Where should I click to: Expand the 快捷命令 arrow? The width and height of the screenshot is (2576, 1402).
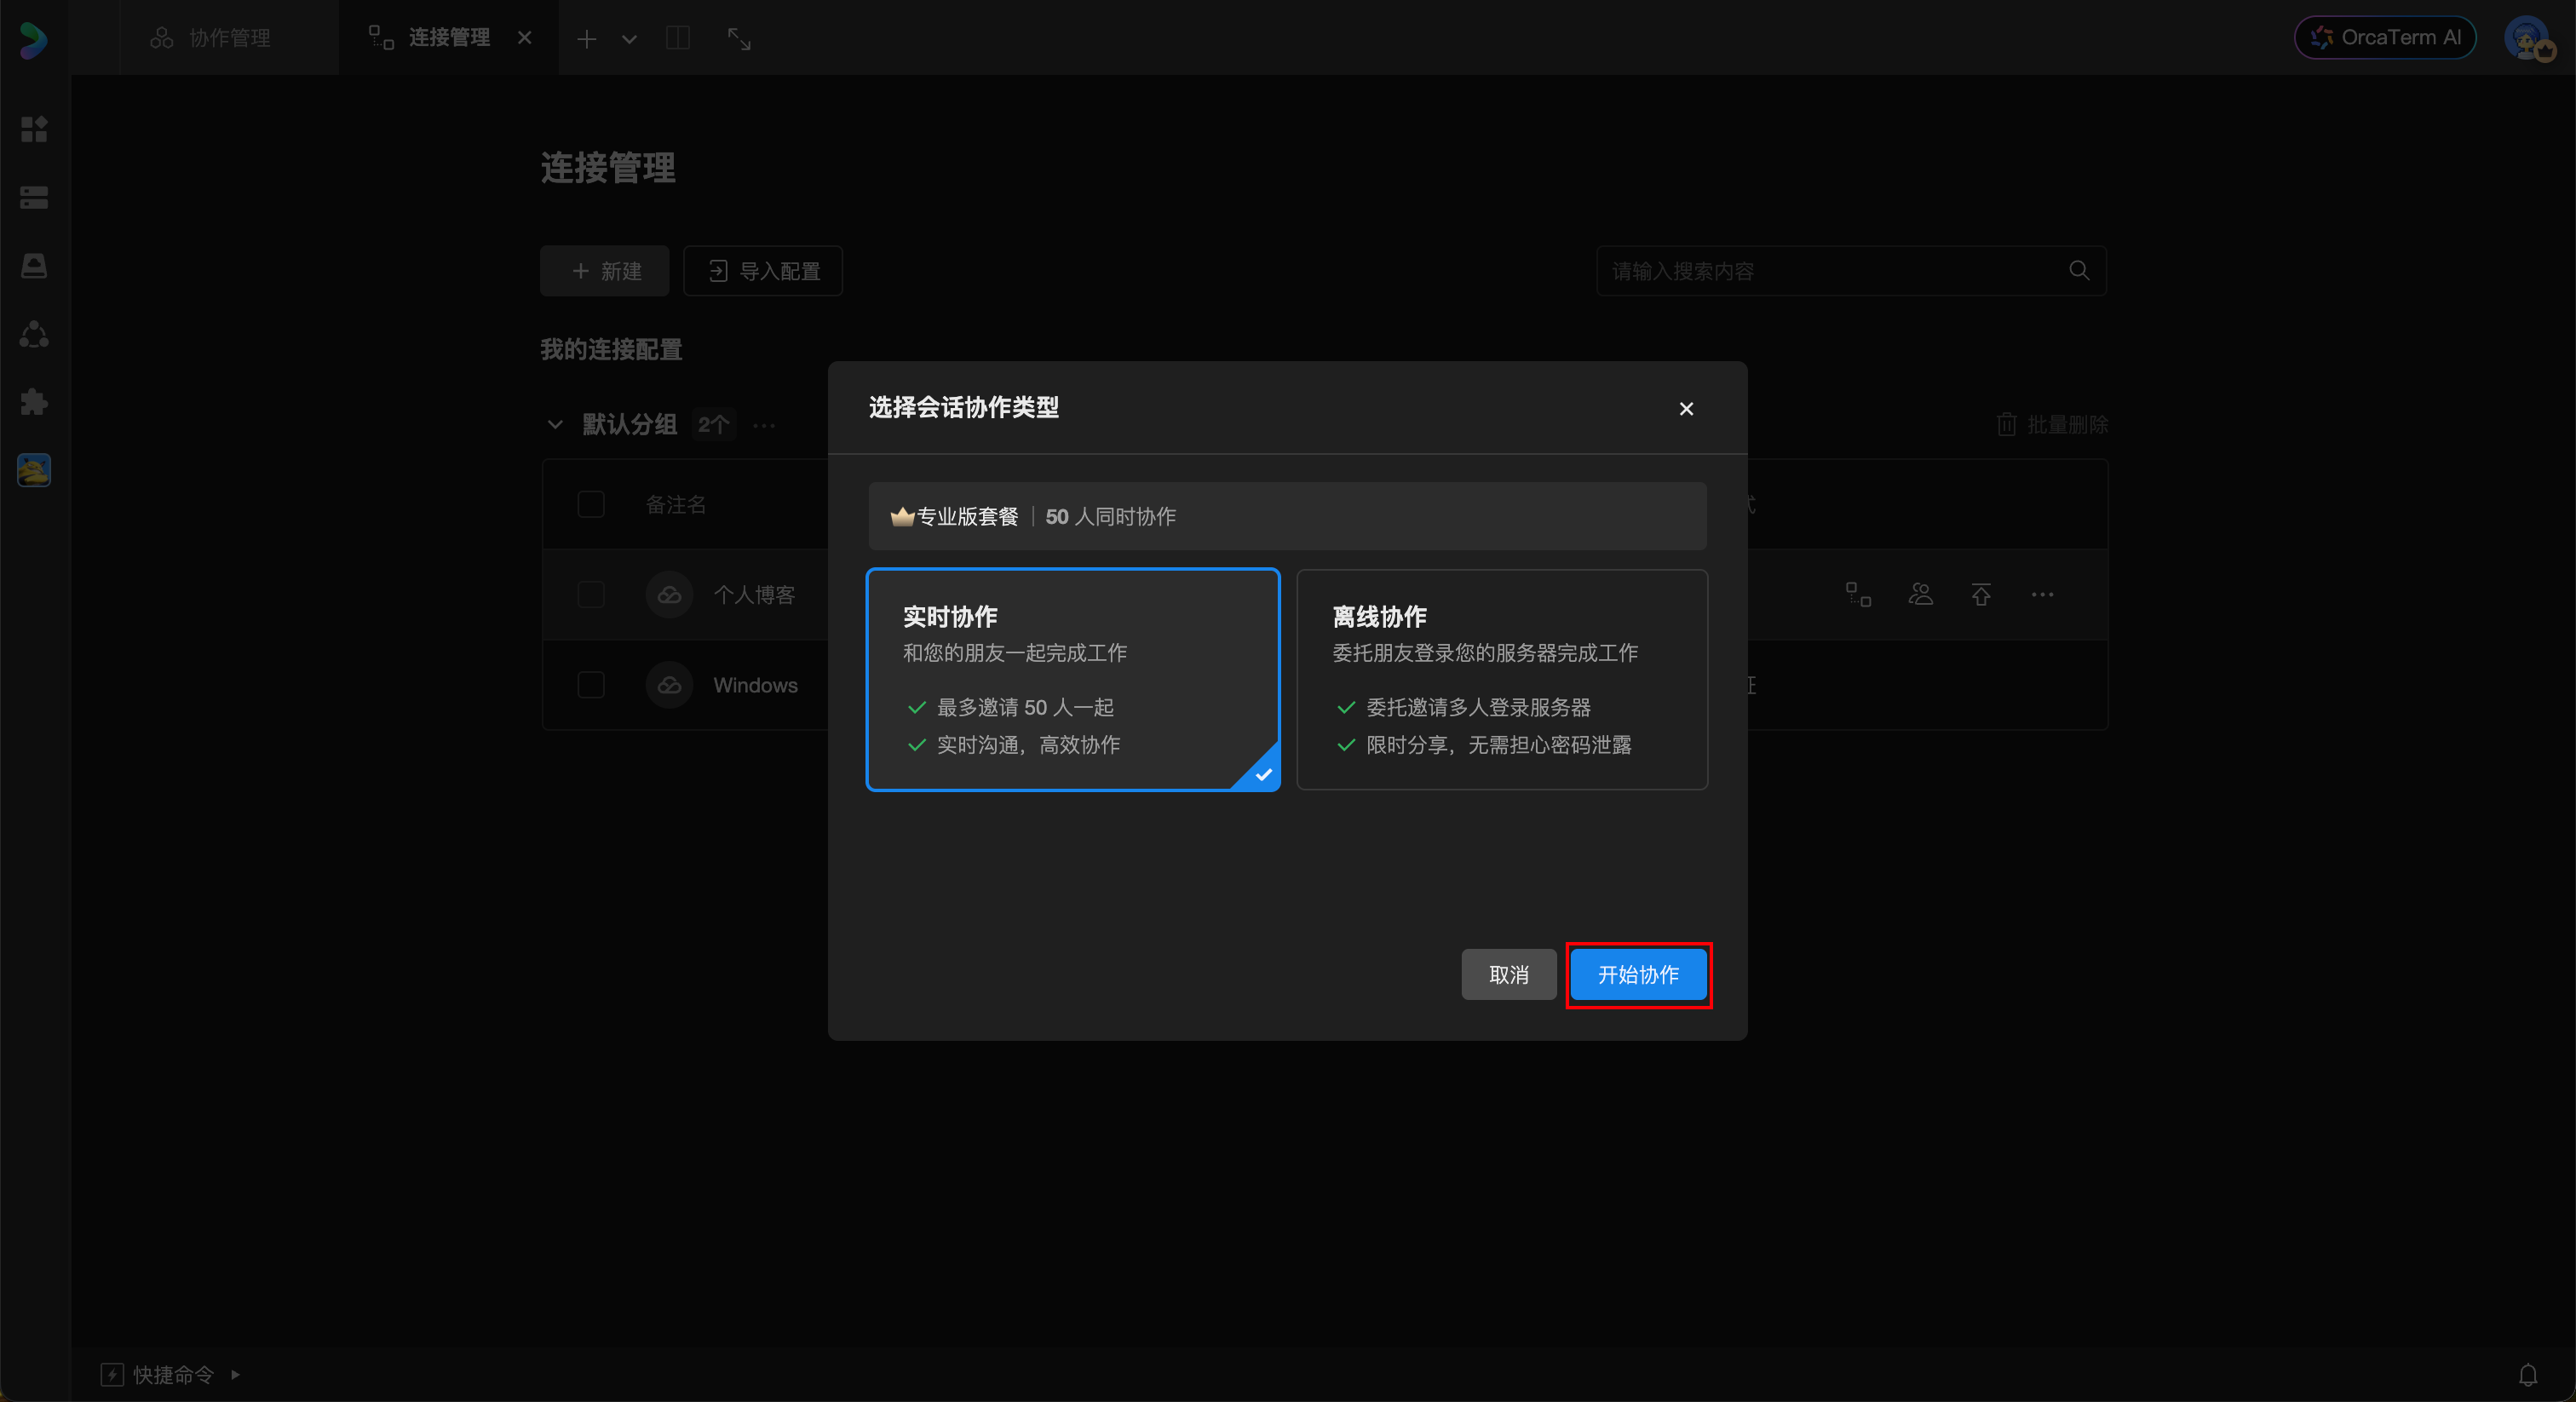click(x=236, y=1375)
